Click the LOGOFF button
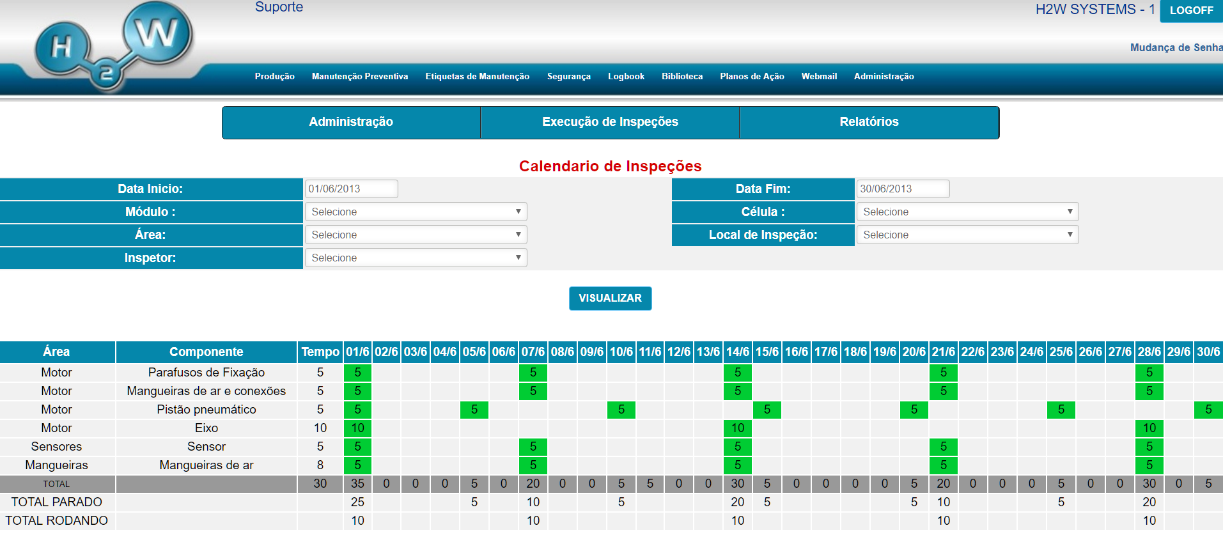The width and height of the screenshot is (1223, 535). 1190,11
